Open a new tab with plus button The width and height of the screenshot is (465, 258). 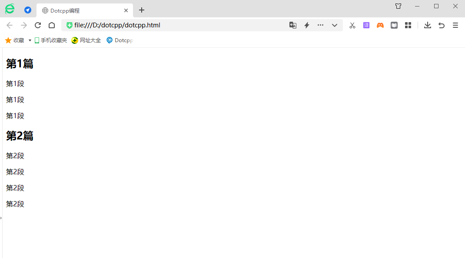tap(142, 10)
